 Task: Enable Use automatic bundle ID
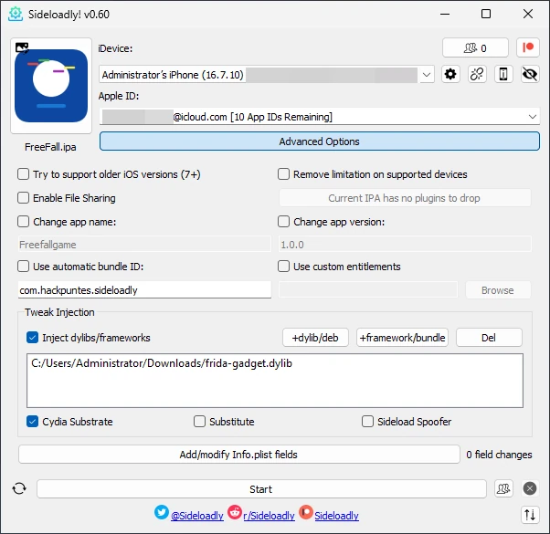pos(24,267)
